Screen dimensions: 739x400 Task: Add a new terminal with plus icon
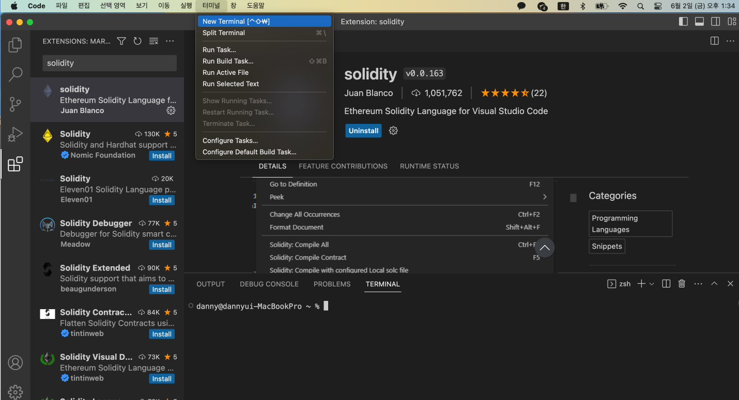(x=641, y=284)
